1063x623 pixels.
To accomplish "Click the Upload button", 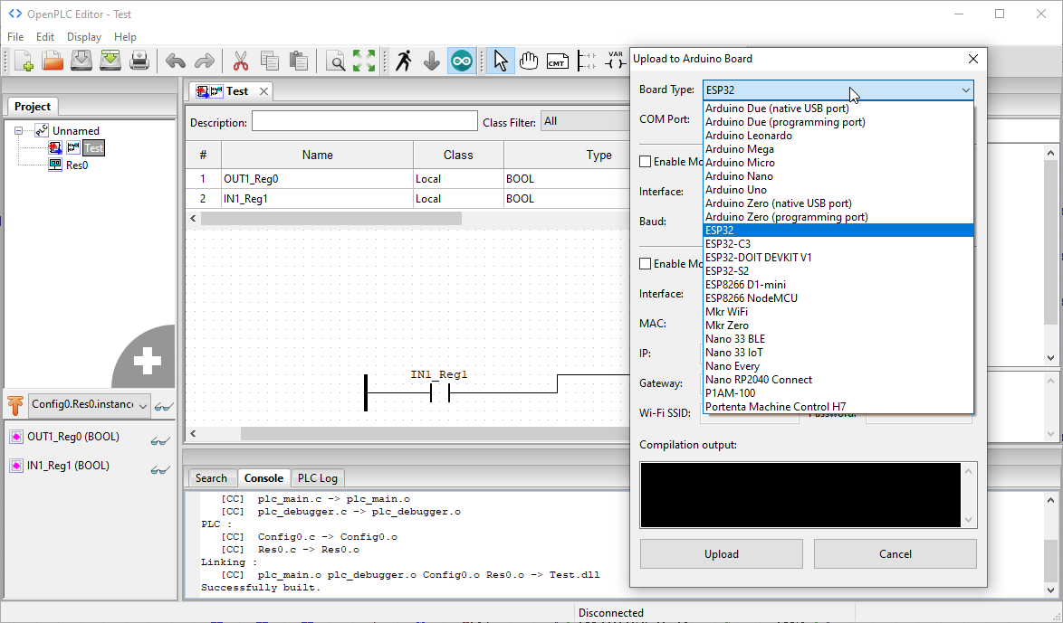I will coord(722,554).
